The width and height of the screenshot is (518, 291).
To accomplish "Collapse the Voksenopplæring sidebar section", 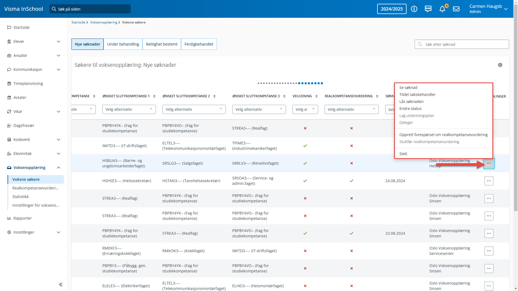I will (x=59, y=168).
